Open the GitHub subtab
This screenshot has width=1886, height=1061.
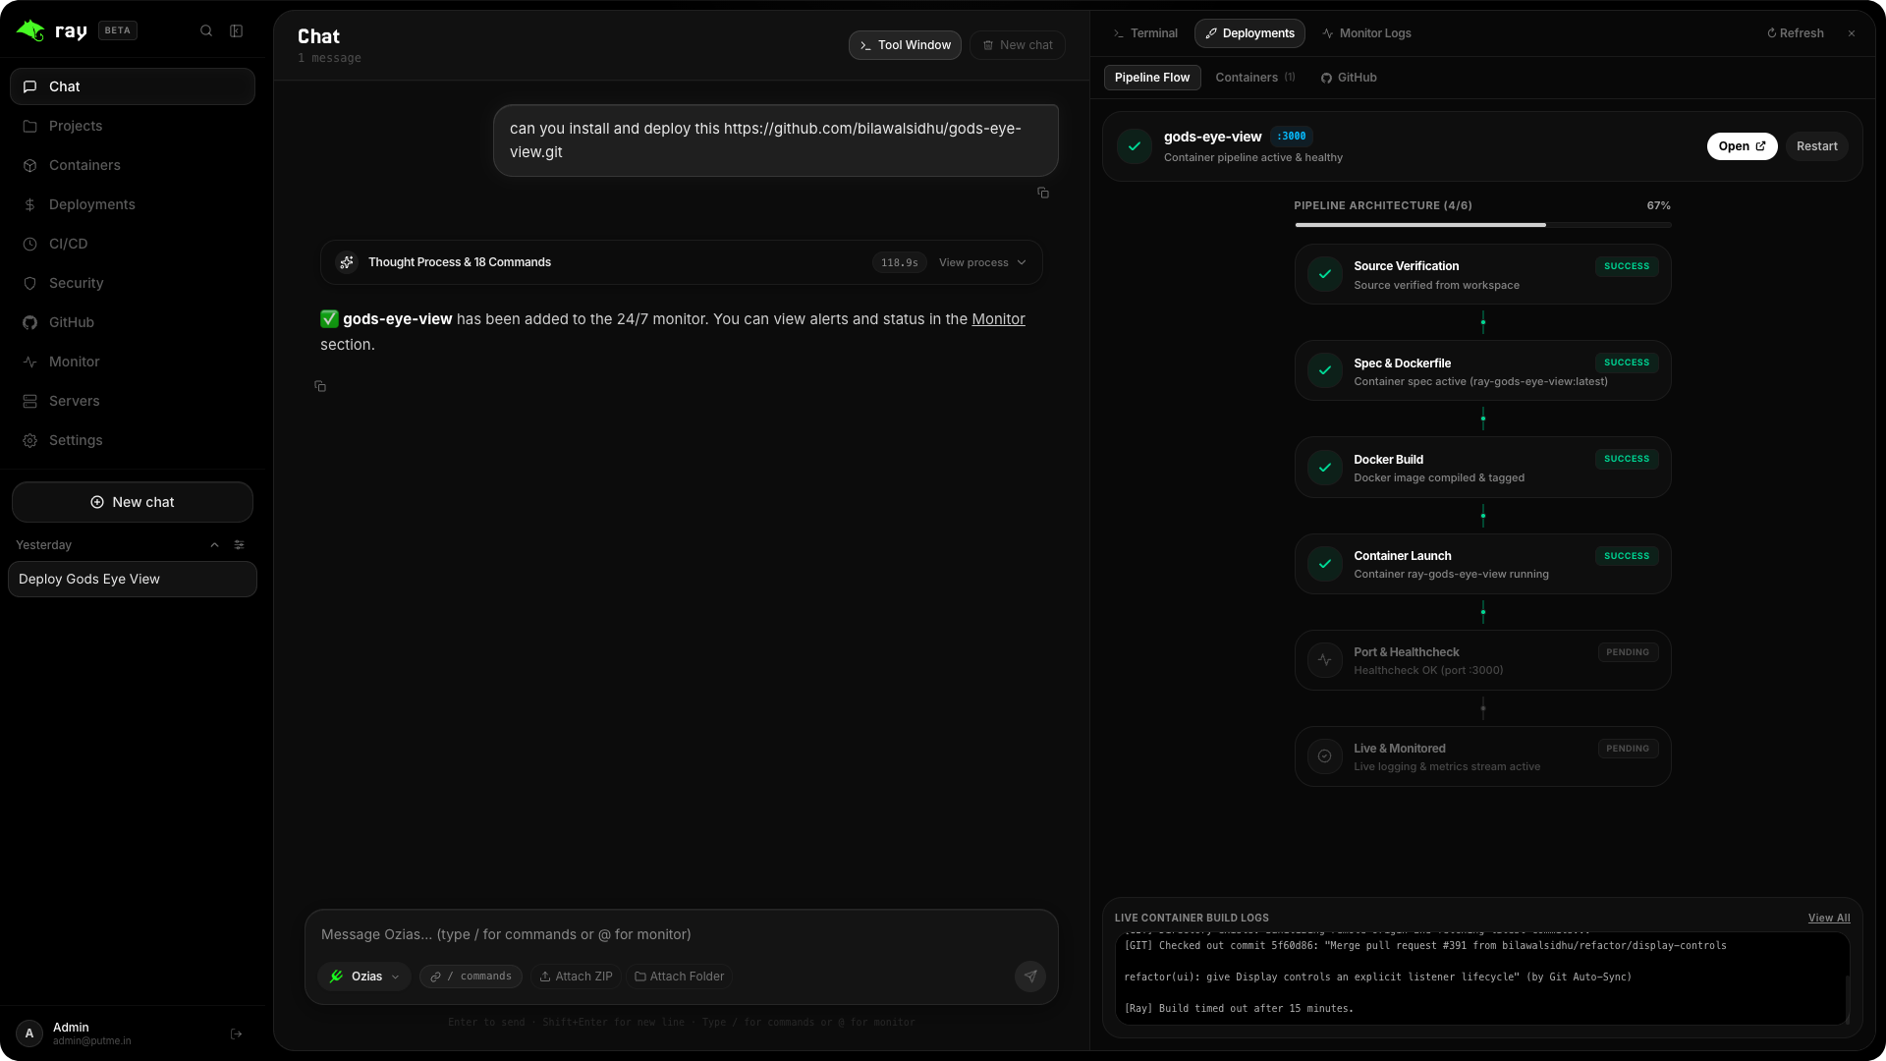[1349, 78]
